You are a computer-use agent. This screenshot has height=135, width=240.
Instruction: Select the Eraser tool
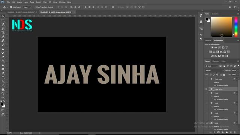pyautogui.click(x=3, y=57)
